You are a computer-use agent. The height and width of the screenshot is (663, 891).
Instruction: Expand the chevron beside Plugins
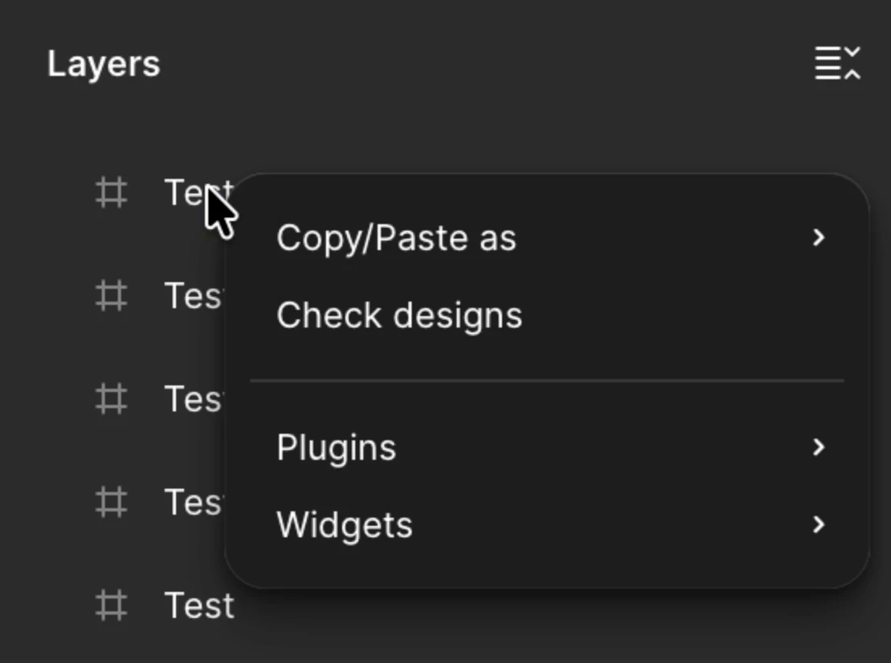(818, 447)
